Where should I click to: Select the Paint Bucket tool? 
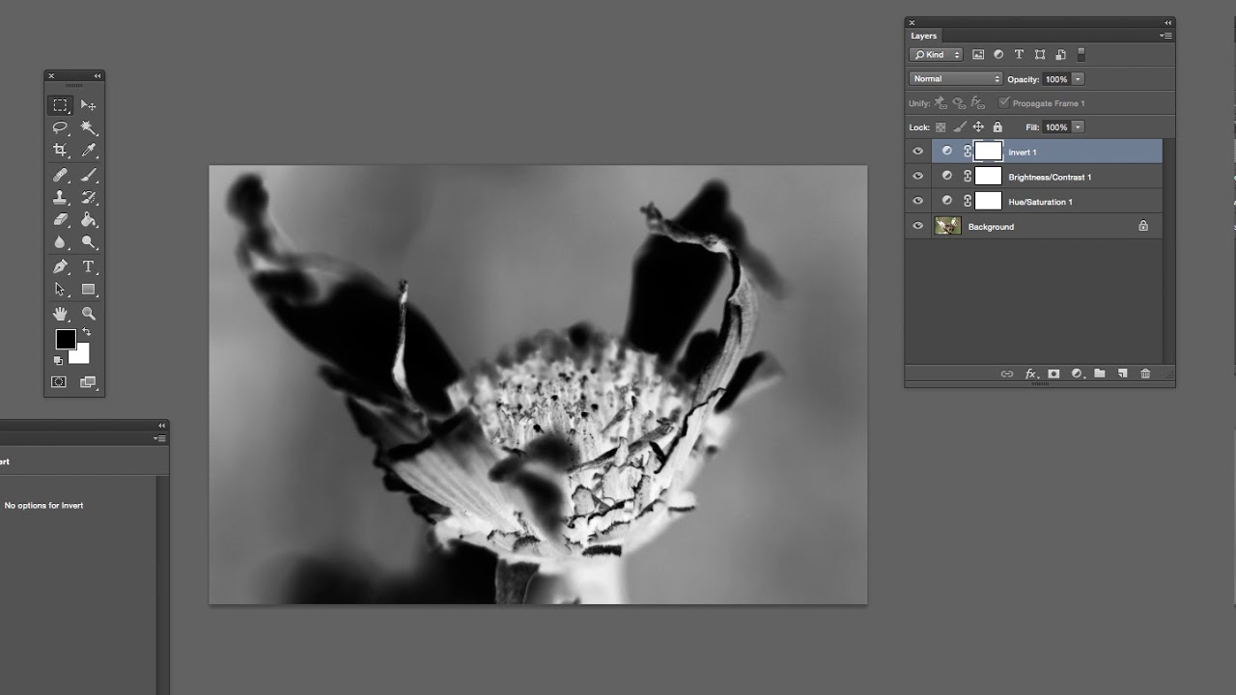pos(89,220)
